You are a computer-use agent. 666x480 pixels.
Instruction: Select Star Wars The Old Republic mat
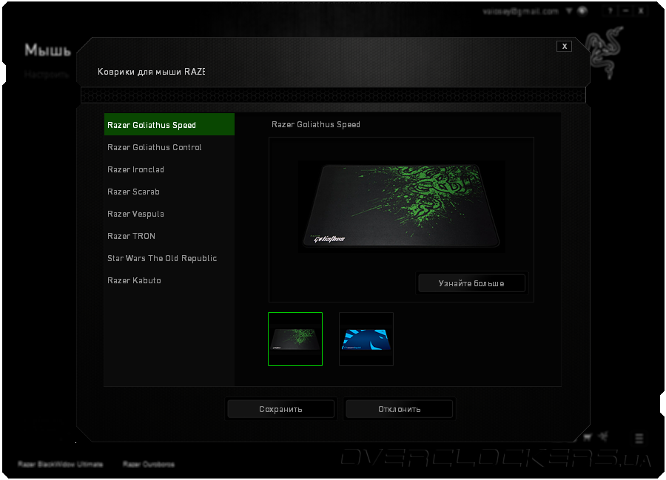pyautogui.click(x=169, y=258)
